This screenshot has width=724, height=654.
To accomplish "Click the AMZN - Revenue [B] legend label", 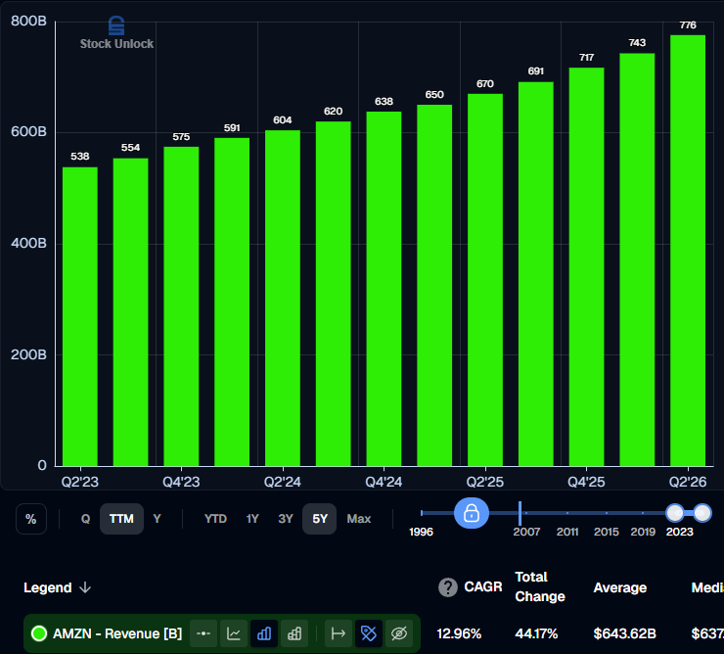I will click(117, 633).
